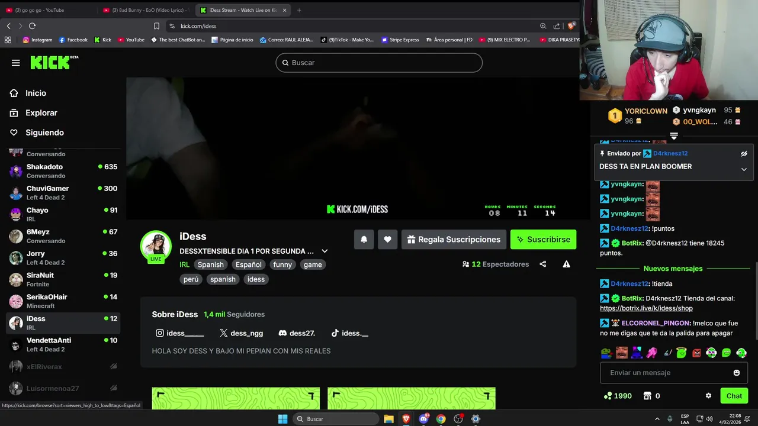
Task: Reload the page in browser
Action: point(32,26)
